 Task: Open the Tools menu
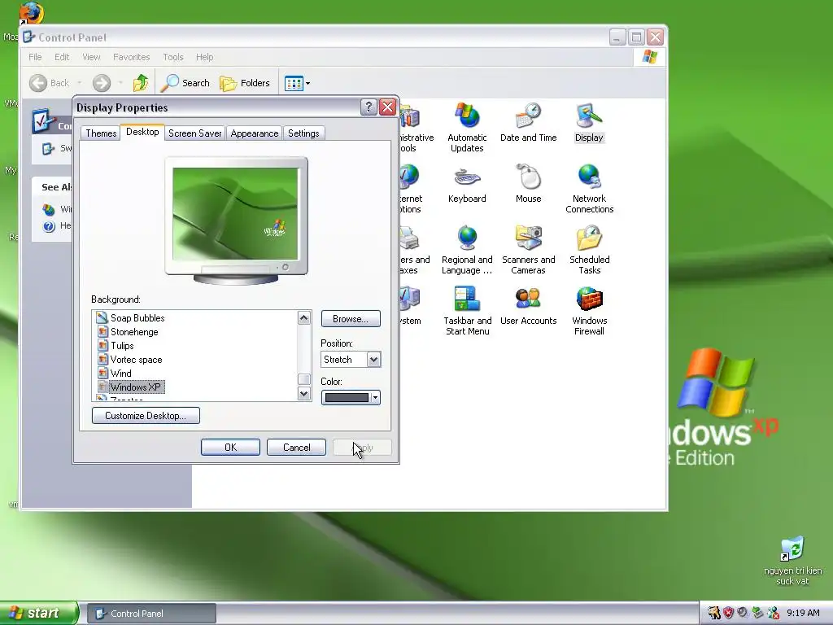click(173, 57)
